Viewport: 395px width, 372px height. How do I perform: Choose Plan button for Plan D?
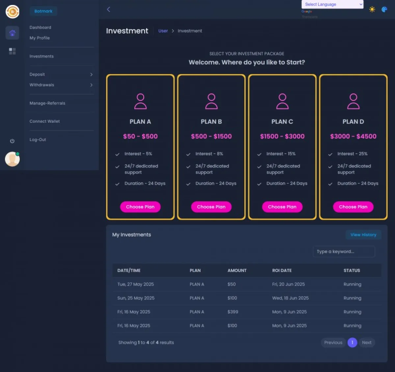pyautogui.click(x=353, y=207)
